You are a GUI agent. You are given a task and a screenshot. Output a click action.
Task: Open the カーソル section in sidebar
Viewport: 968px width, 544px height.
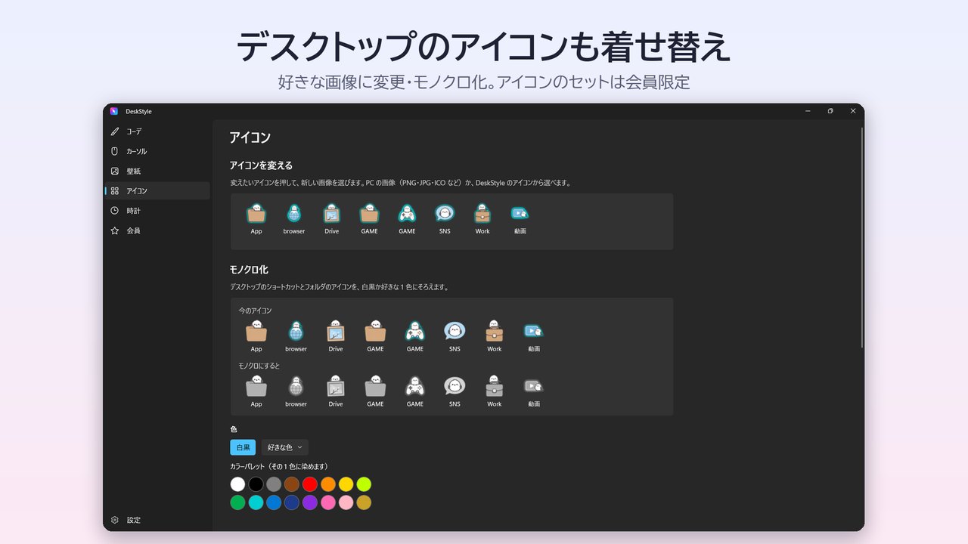point(157,151)
